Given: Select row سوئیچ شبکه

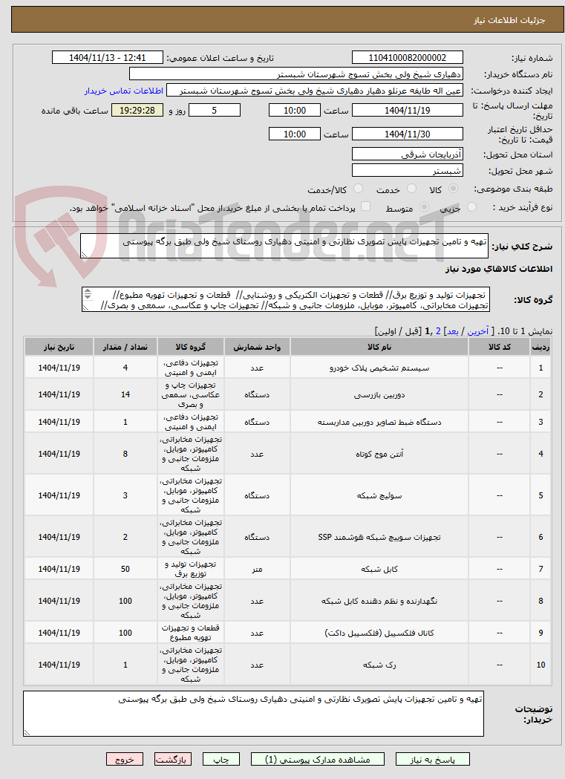Looking at the screenshot, I should [287, 495].
